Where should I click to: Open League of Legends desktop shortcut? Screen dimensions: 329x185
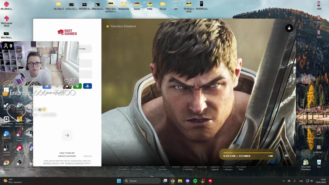(215, 168)
